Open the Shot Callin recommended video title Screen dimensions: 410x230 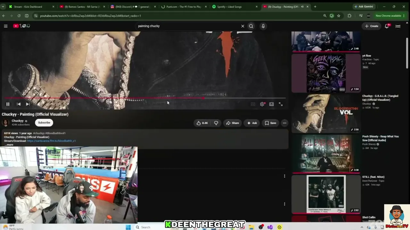click(369, 218)
